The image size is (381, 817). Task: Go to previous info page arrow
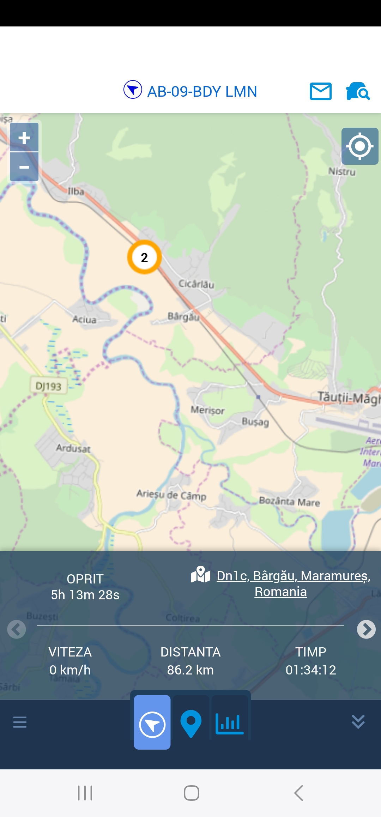point(17,629)
